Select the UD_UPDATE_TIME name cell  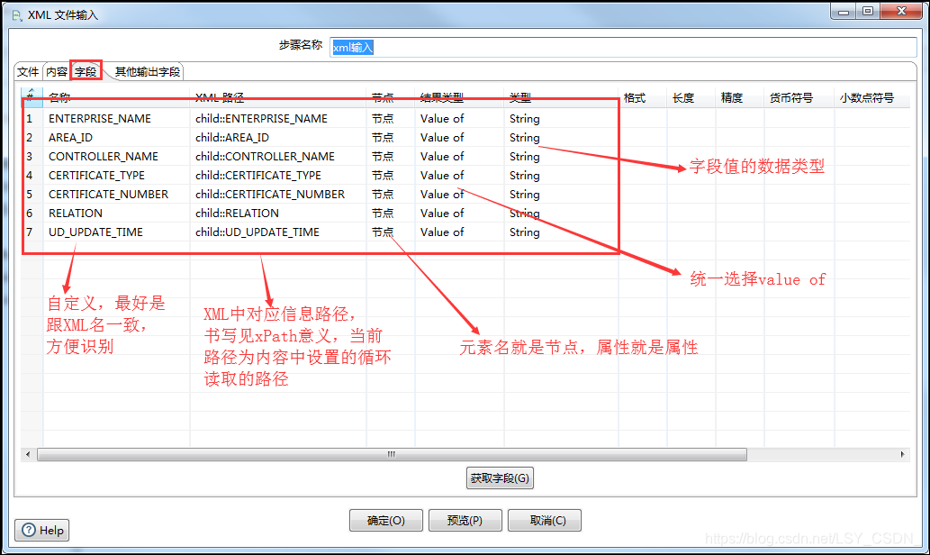pyautogui.click(x=116, y=232)
